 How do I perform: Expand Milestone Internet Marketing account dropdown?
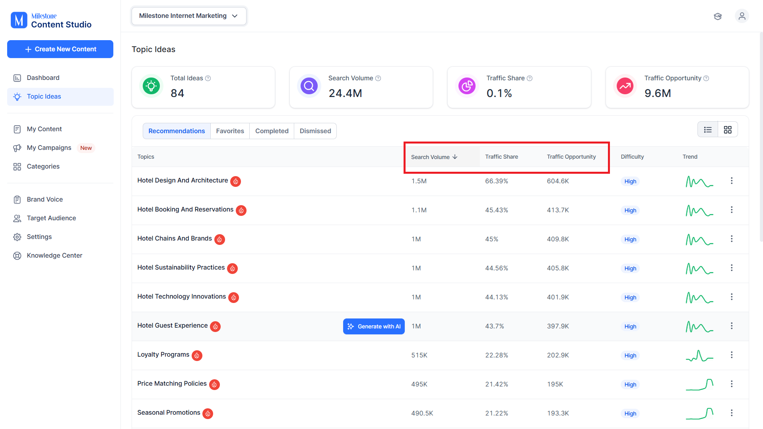[189, 16]
